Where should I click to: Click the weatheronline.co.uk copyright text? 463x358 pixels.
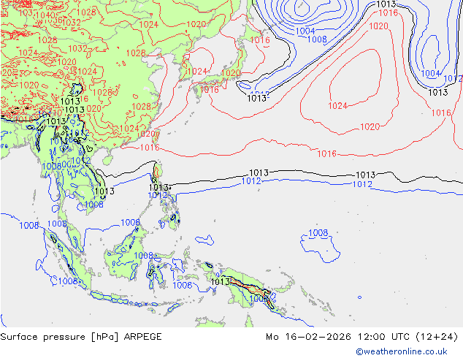pyautogui.click(x=402, y=351)
